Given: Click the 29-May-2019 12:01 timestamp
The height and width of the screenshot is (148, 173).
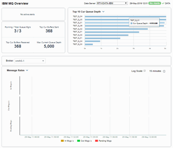Looking at the screenshot, I should 139,3.
